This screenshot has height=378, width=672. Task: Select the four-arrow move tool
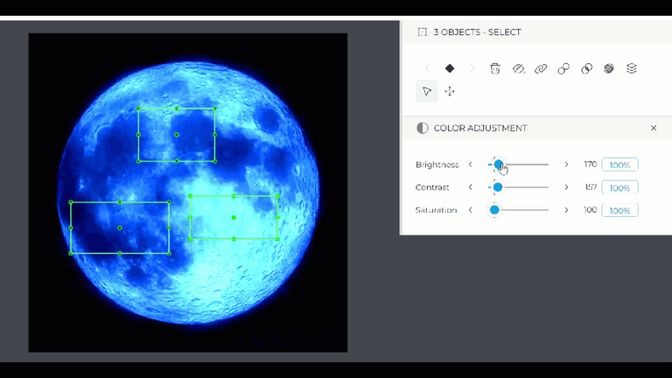click(x=450, y=91)
